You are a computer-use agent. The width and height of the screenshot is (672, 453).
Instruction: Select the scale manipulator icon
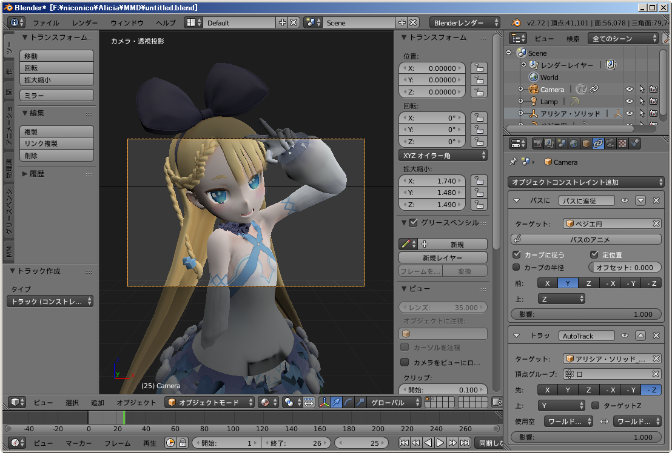(x=360, y=403)
